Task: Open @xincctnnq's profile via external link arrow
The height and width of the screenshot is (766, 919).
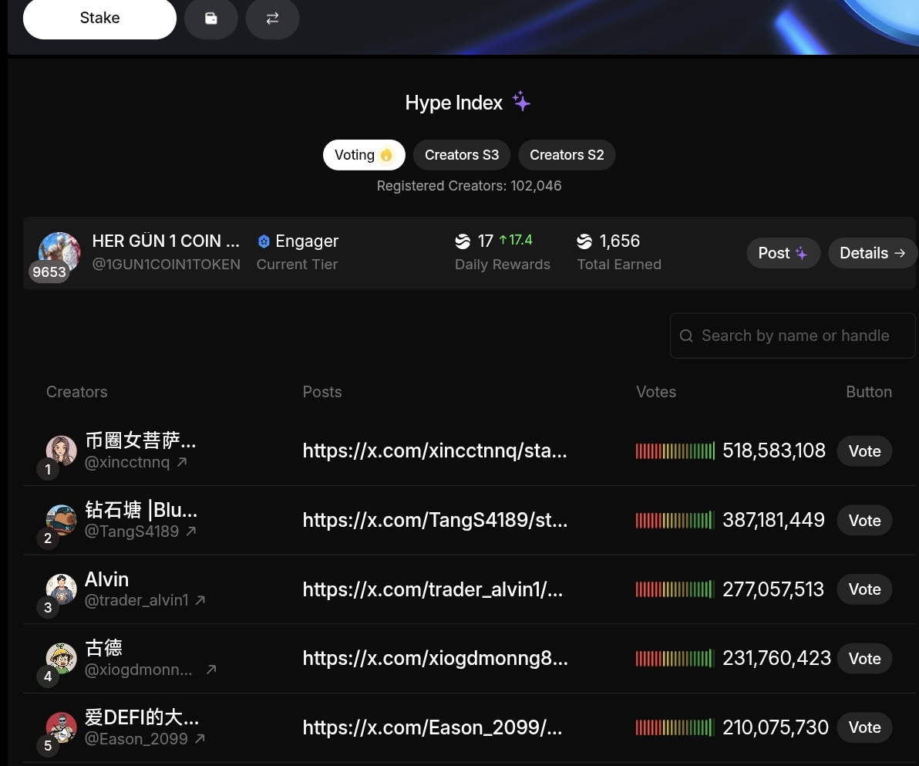Action: click(x=180, y=461)
